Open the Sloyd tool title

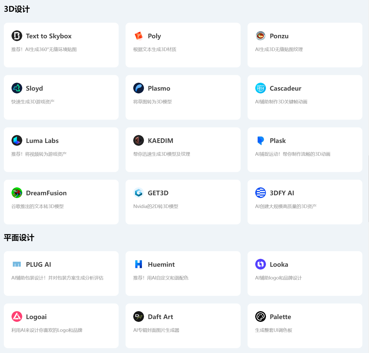35,88
